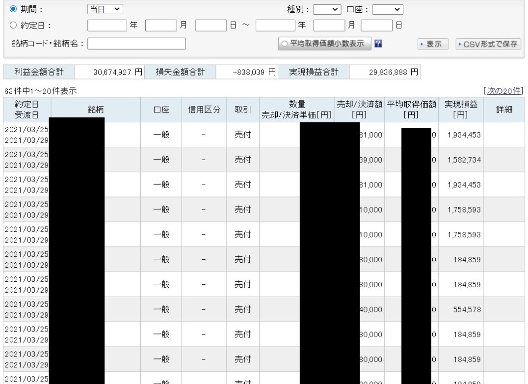Click the end year input field

tap(275, 26)
